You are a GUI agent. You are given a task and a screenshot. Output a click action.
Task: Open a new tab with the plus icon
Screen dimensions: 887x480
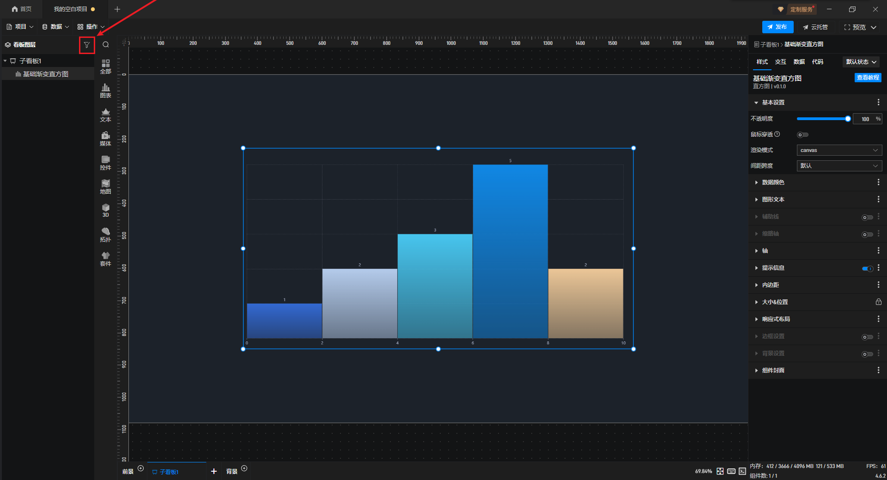(117, 9)
